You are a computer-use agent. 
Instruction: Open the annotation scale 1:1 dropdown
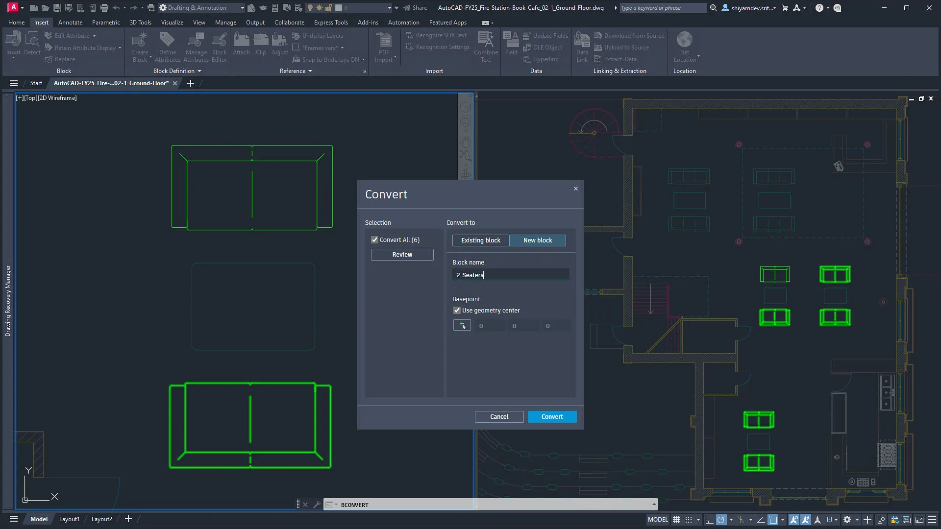coord(836,520)
